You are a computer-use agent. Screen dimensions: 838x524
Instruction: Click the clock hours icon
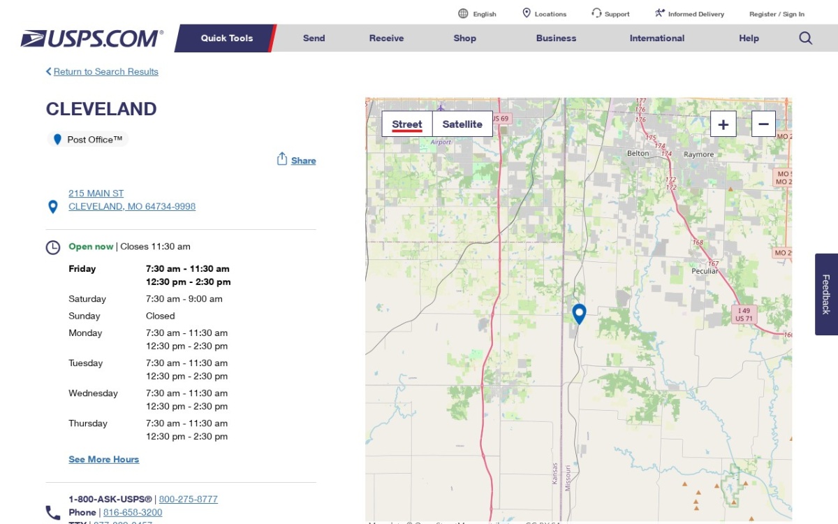[x=53, y=247]
